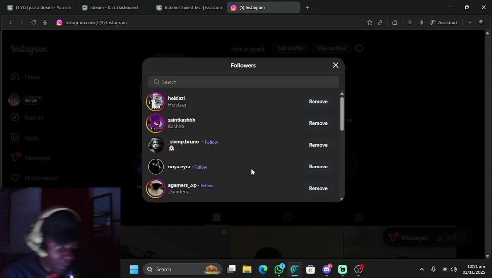
Task: Expand the browser toolbar dropdown chevron
Action: click(x=470, y=22)
